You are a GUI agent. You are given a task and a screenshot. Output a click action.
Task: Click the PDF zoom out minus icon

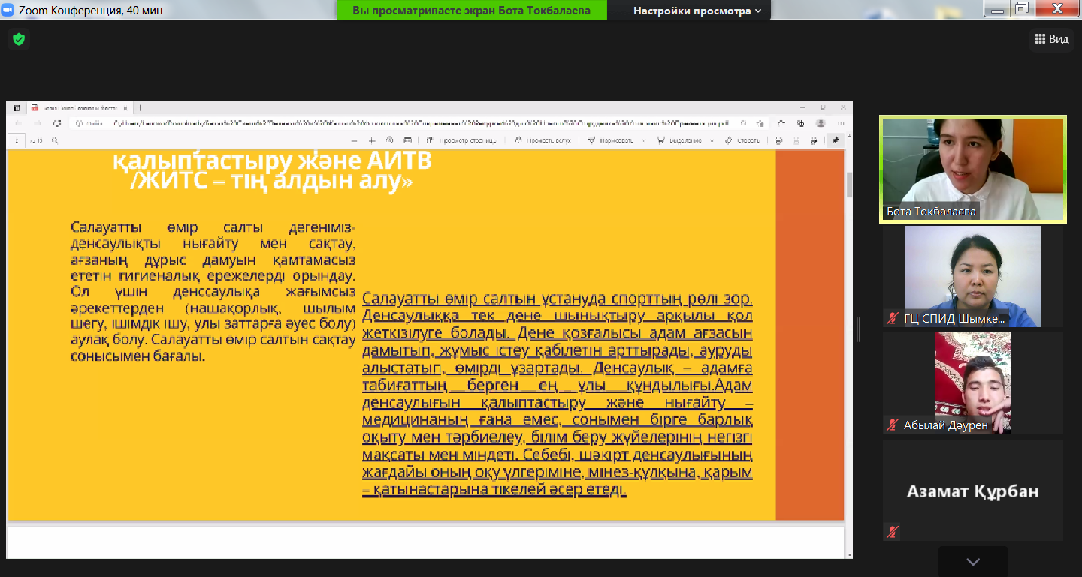click(355, 140)
